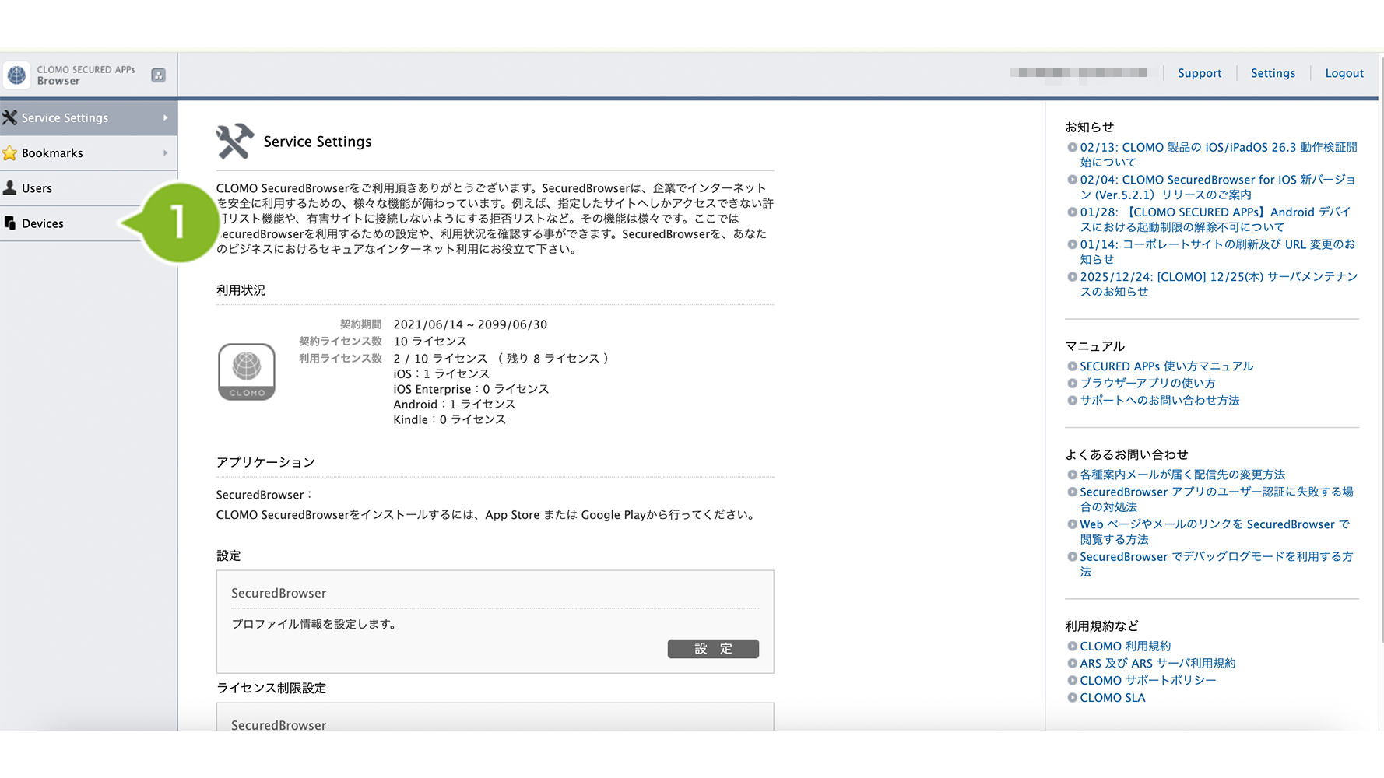The image size is (1384, 778).
Task: Click the Users person icon
Action: click(x=9, y=188)
